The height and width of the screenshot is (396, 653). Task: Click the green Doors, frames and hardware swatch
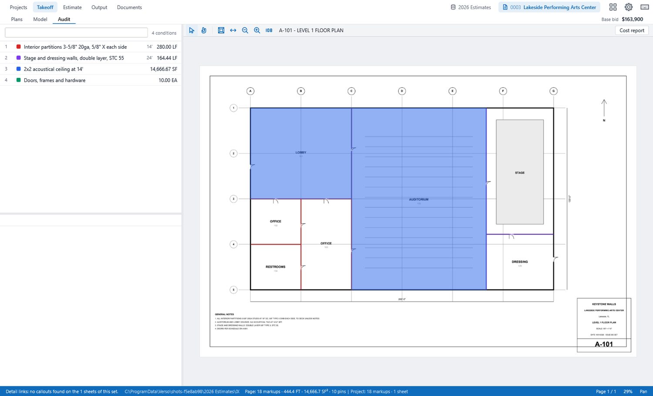pos(18,80)
